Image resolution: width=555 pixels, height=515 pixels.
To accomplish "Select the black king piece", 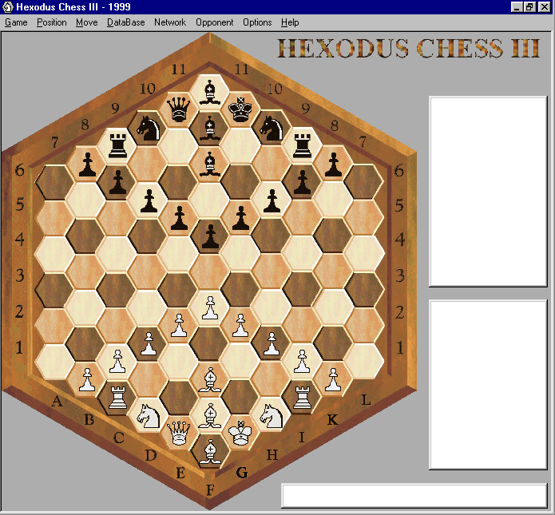I will (240, 109).
